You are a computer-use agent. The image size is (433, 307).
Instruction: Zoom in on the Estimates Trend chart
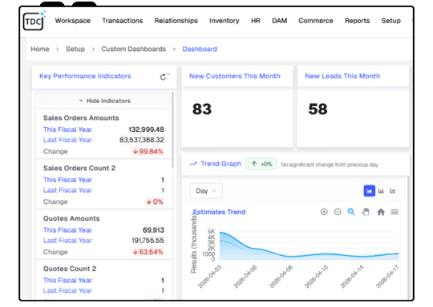[324, 212]
